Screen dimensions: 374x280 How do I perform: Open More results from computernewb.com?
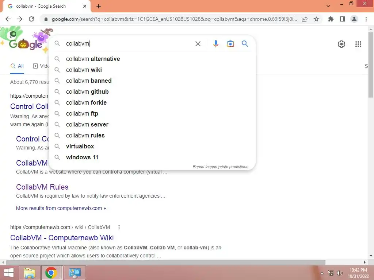[x=61, y=208]
